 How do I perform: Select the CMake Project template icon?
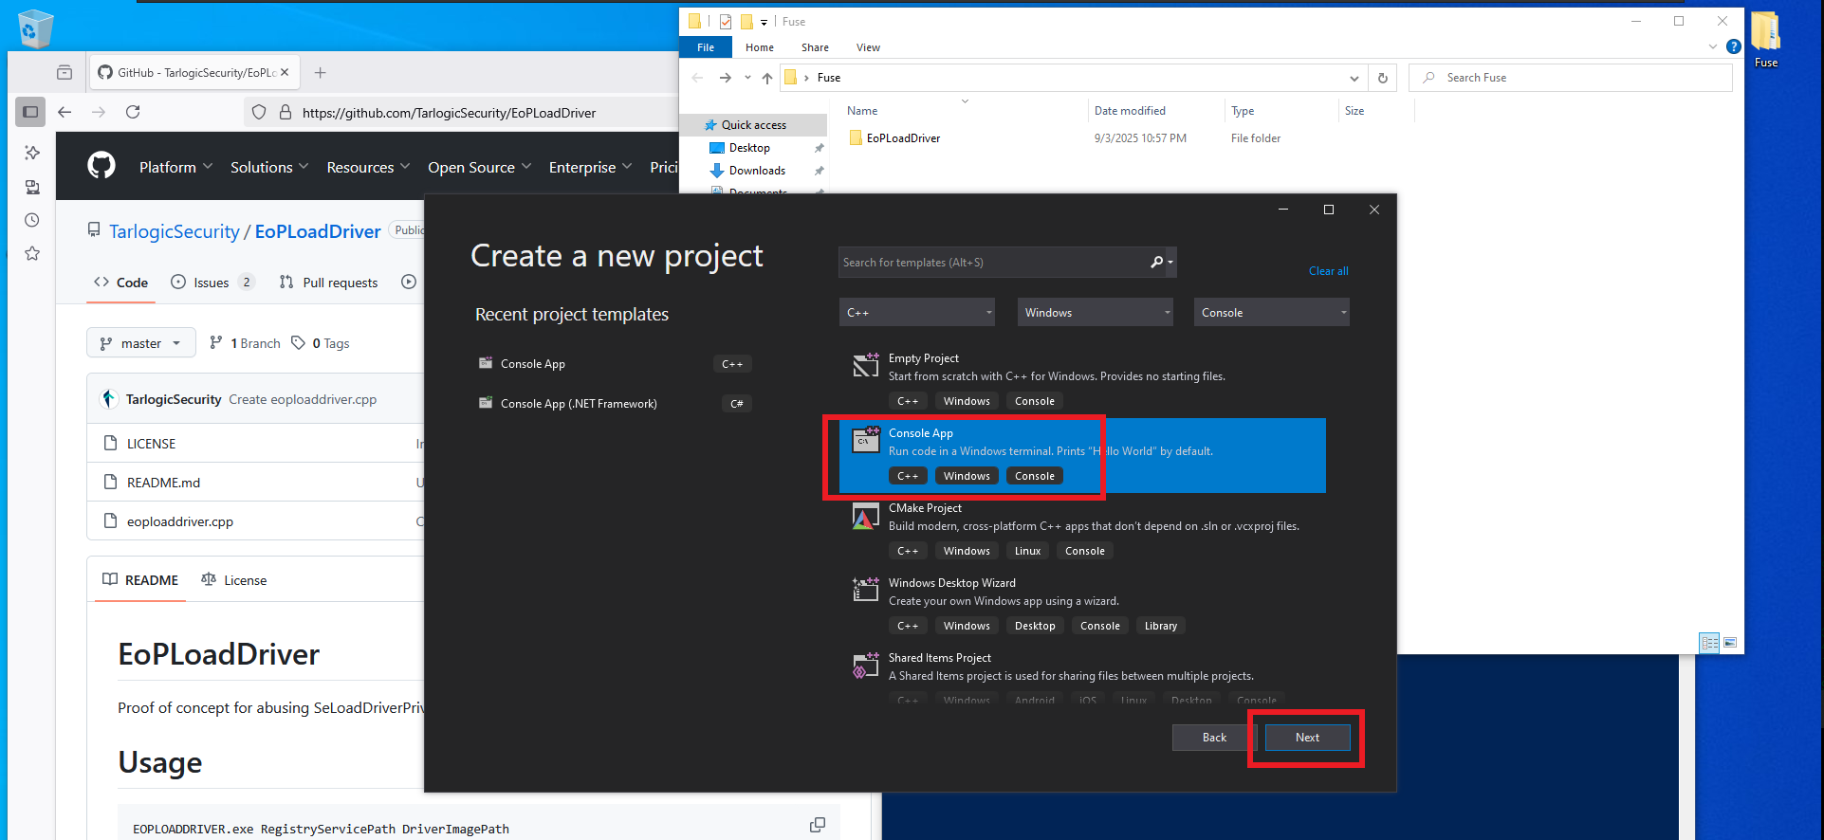[x=865, y=517]
